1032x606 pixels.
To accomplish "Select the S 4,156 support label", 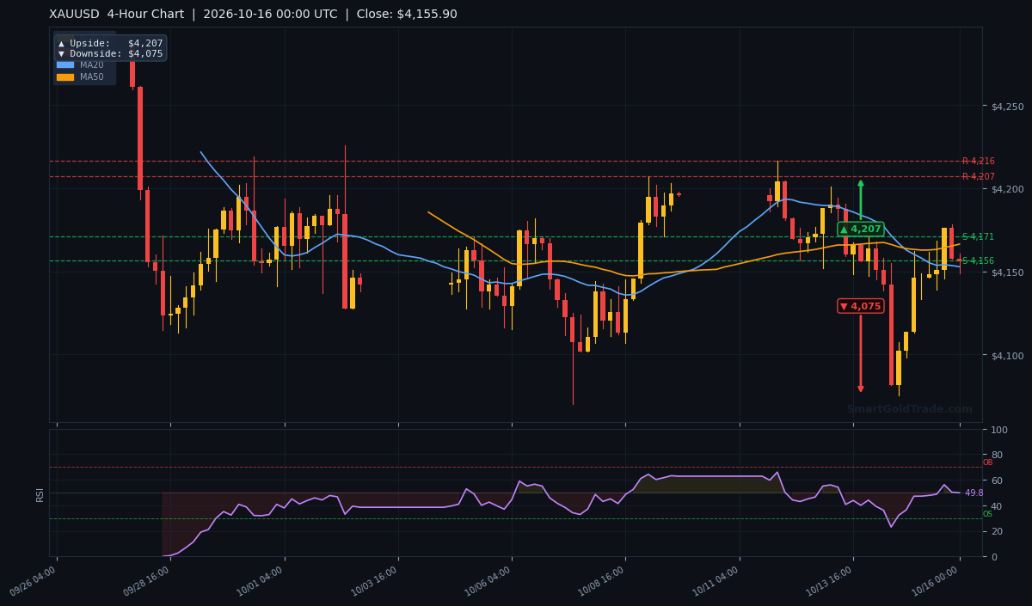I will click(x=978, y=261).
